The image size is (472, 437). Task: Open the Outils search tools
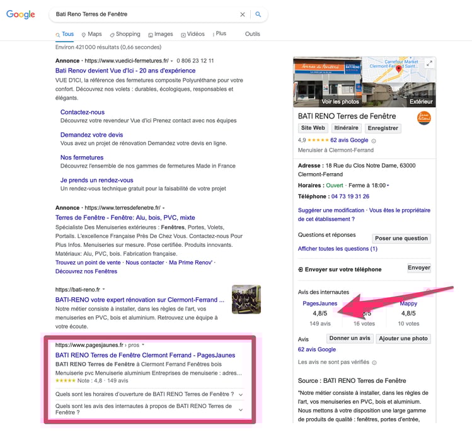tap(252, 34)
